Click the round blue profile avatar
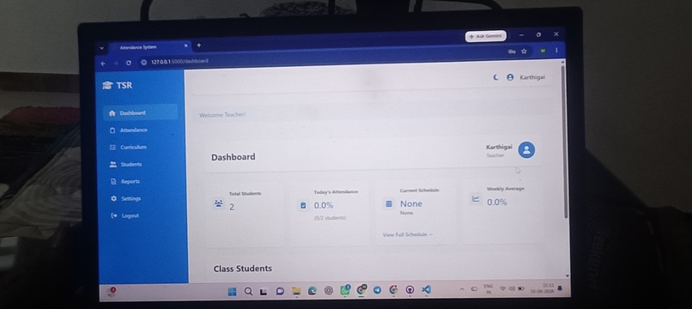Image resolution: width=692 pixels, height=309 pixels. click(x=526, y=149)
